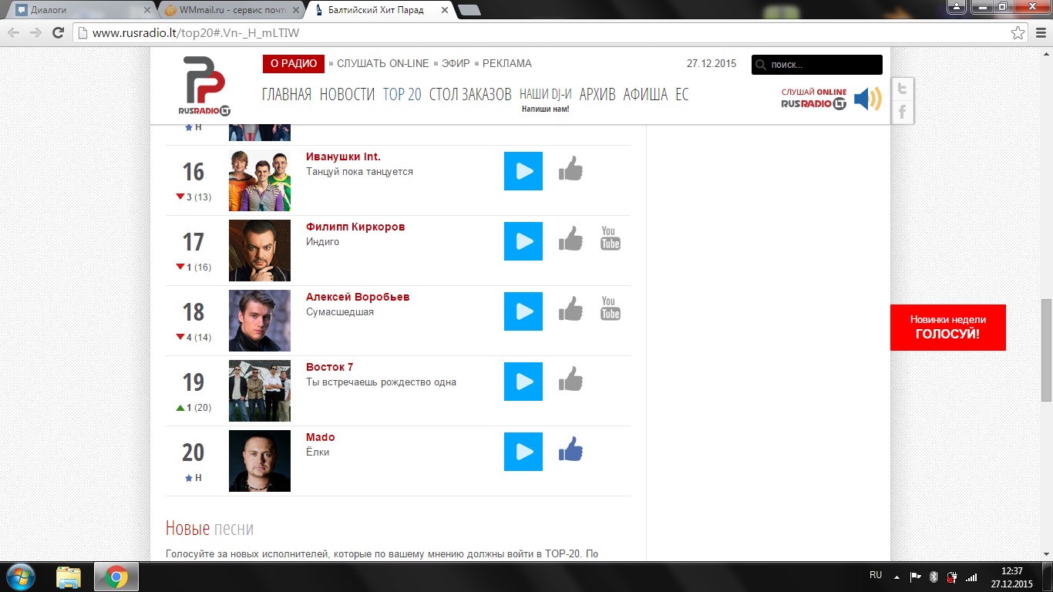The image size is (1053, 592).
Task: Play Восток 7 song at position 19
Action: pyautogui.click(x=523, y=382)
